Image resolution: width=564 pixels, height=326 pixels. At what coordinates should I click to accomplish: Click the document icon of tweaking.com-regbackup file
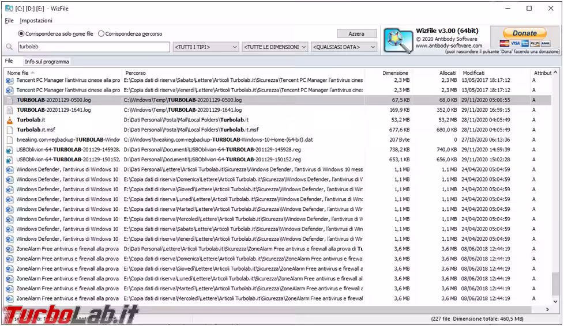click(x=9, y=140)
